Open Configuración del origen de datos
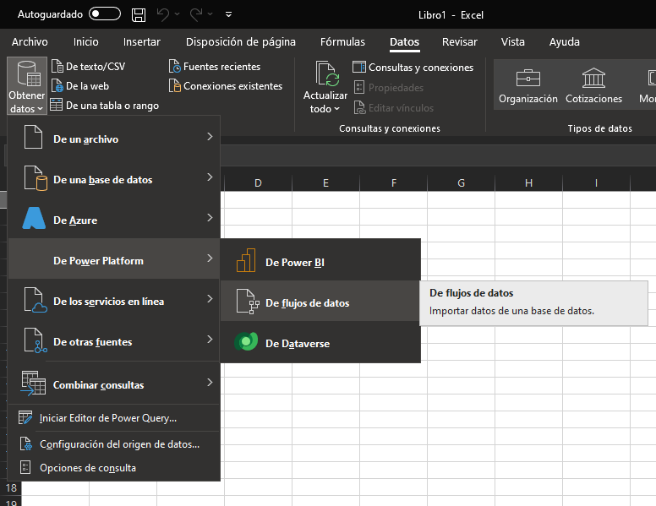The image size is (656, 506). pyautogui.click(x=114, y=444)
